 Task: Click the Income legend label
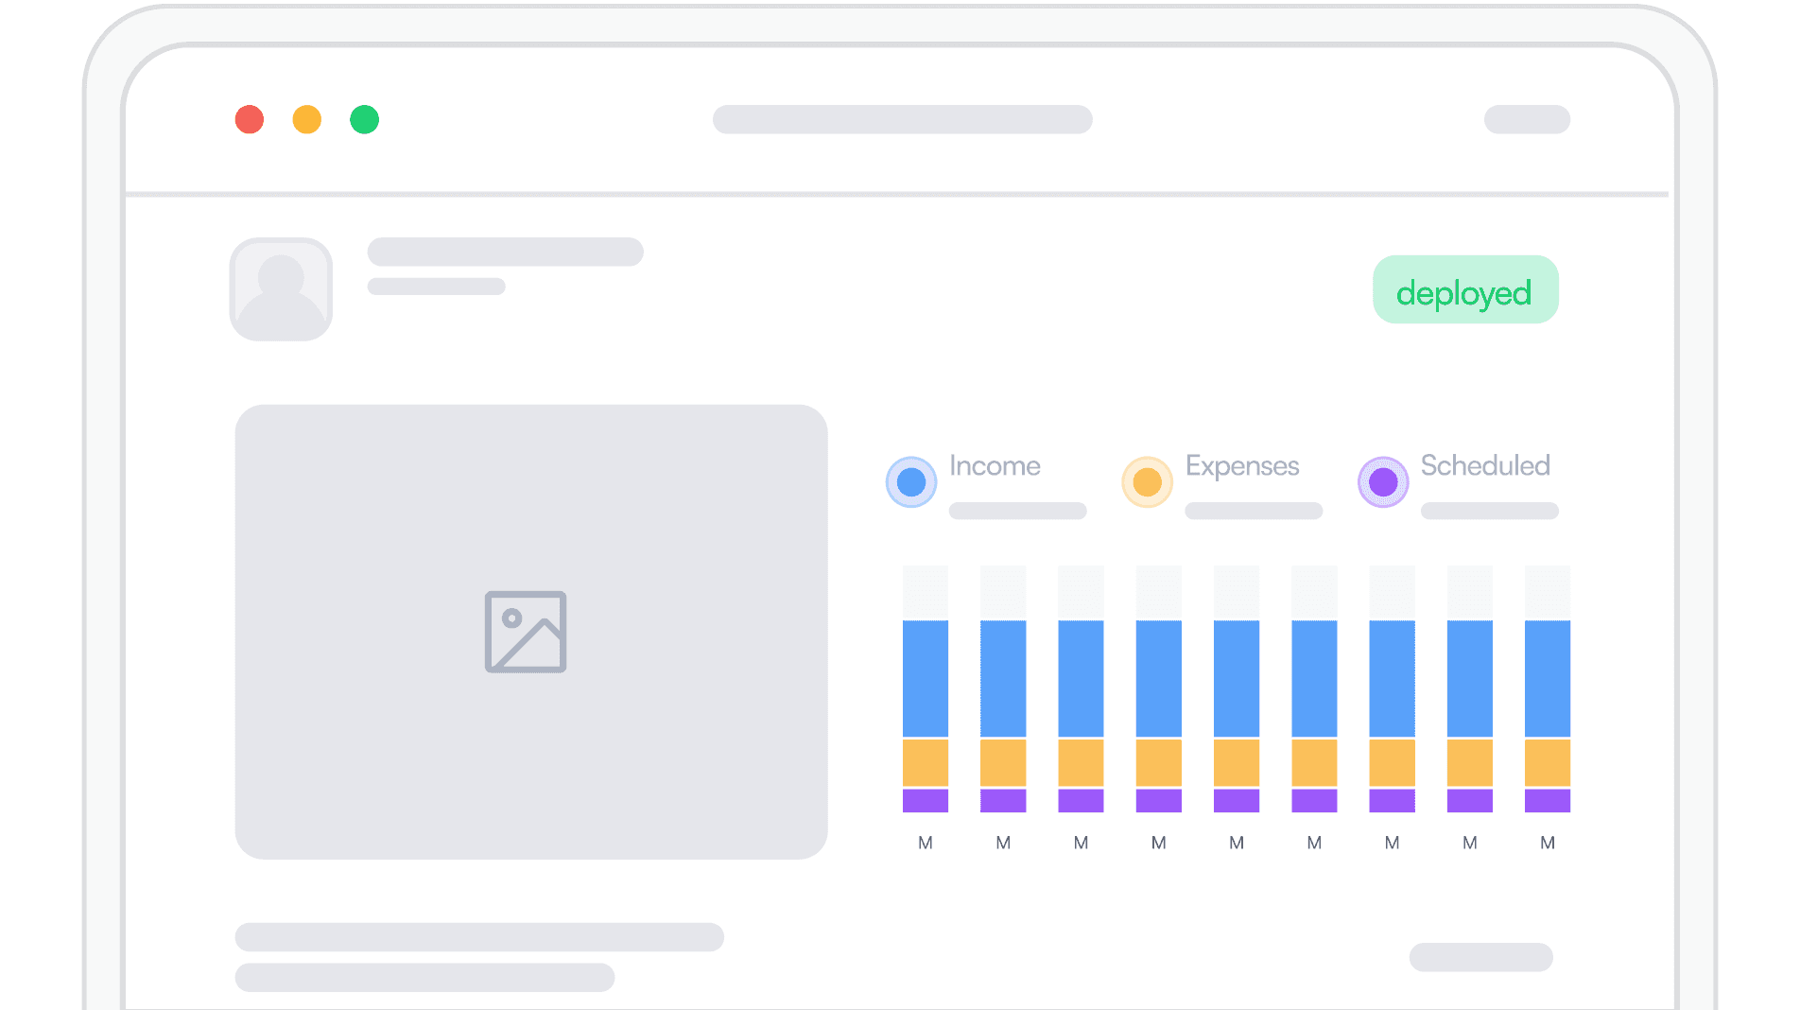point(995,466)
